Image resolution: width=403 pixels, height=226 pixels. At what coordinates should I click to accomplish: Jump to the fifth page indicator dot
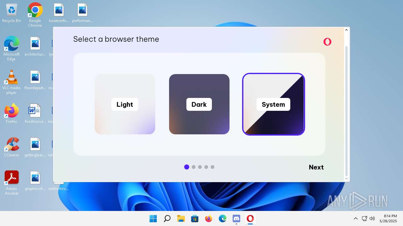tap(213, 167)
